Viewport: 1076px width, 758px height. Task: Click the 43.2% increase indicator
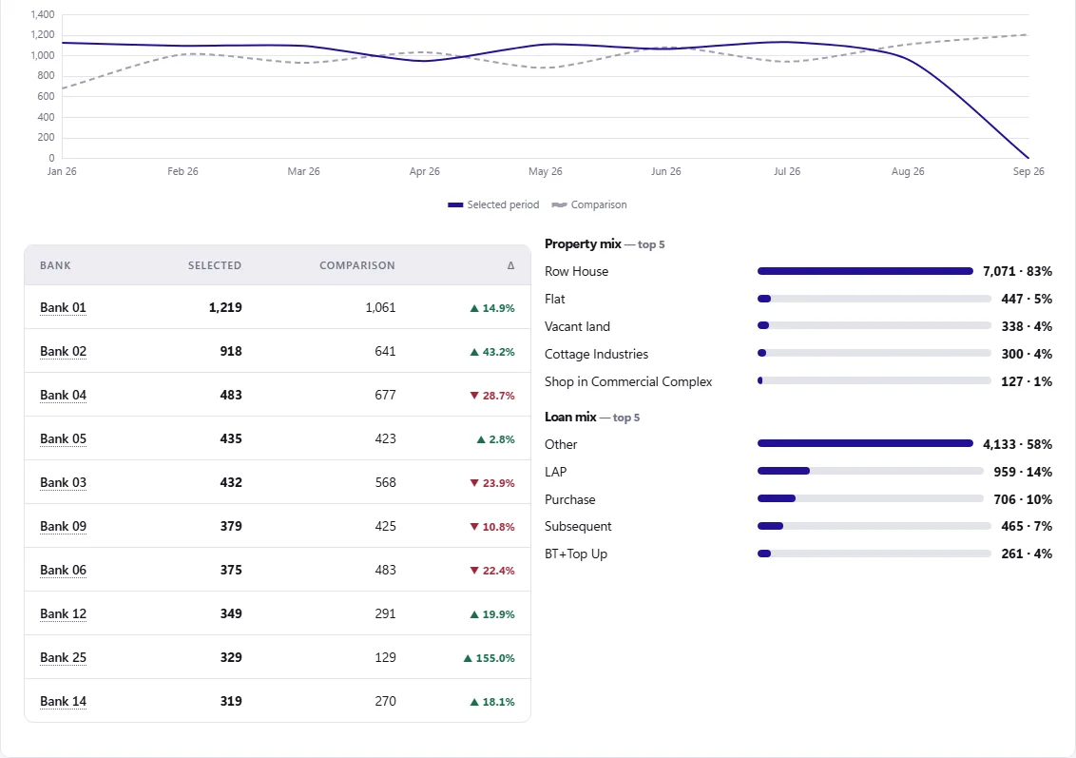tap(492, 352)
